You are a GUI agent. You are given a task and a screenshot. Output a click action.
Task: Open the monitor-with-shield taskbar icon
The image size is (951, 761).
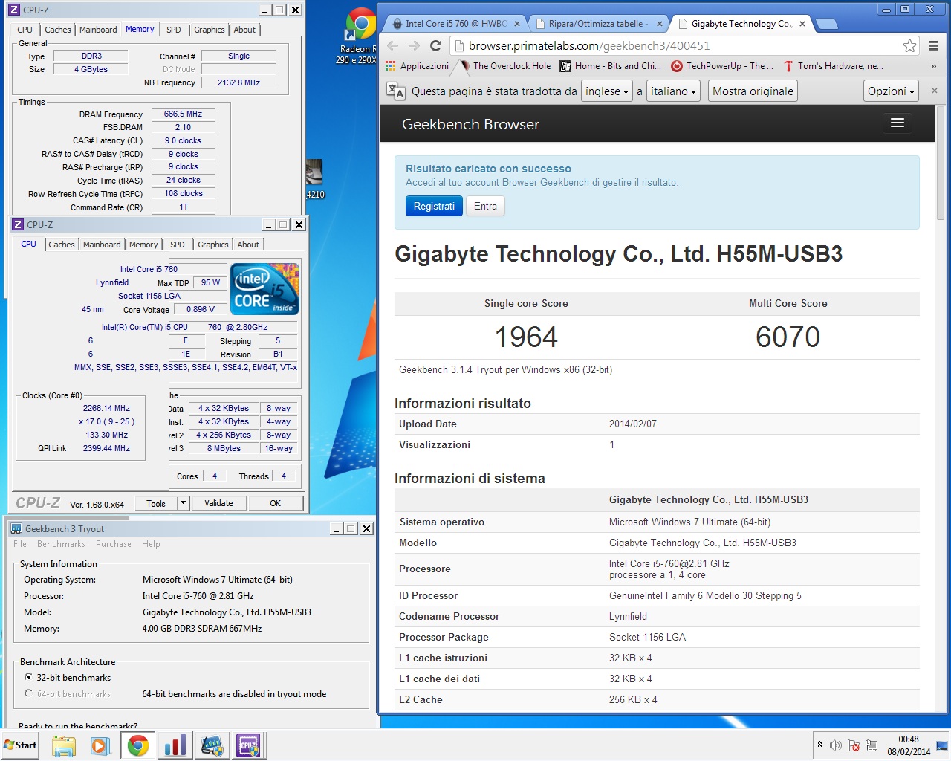point(212,745)
